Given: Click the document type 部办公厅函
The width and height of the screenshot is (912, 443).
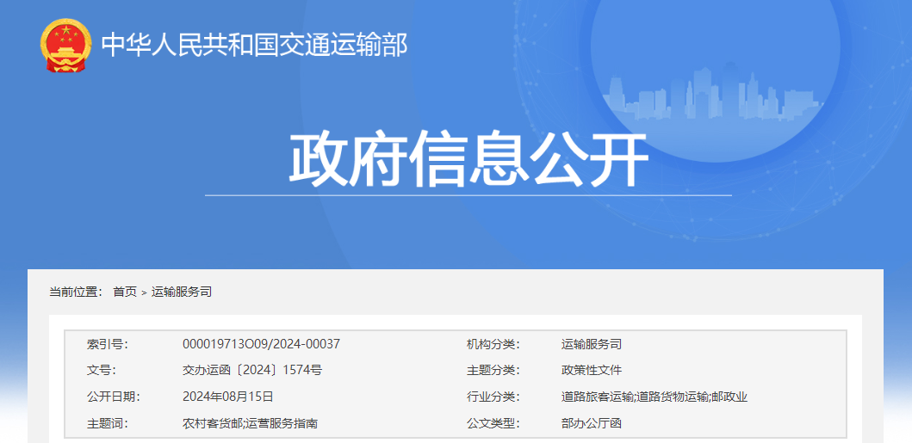Looking at the screenshot, I should point(591,423).
